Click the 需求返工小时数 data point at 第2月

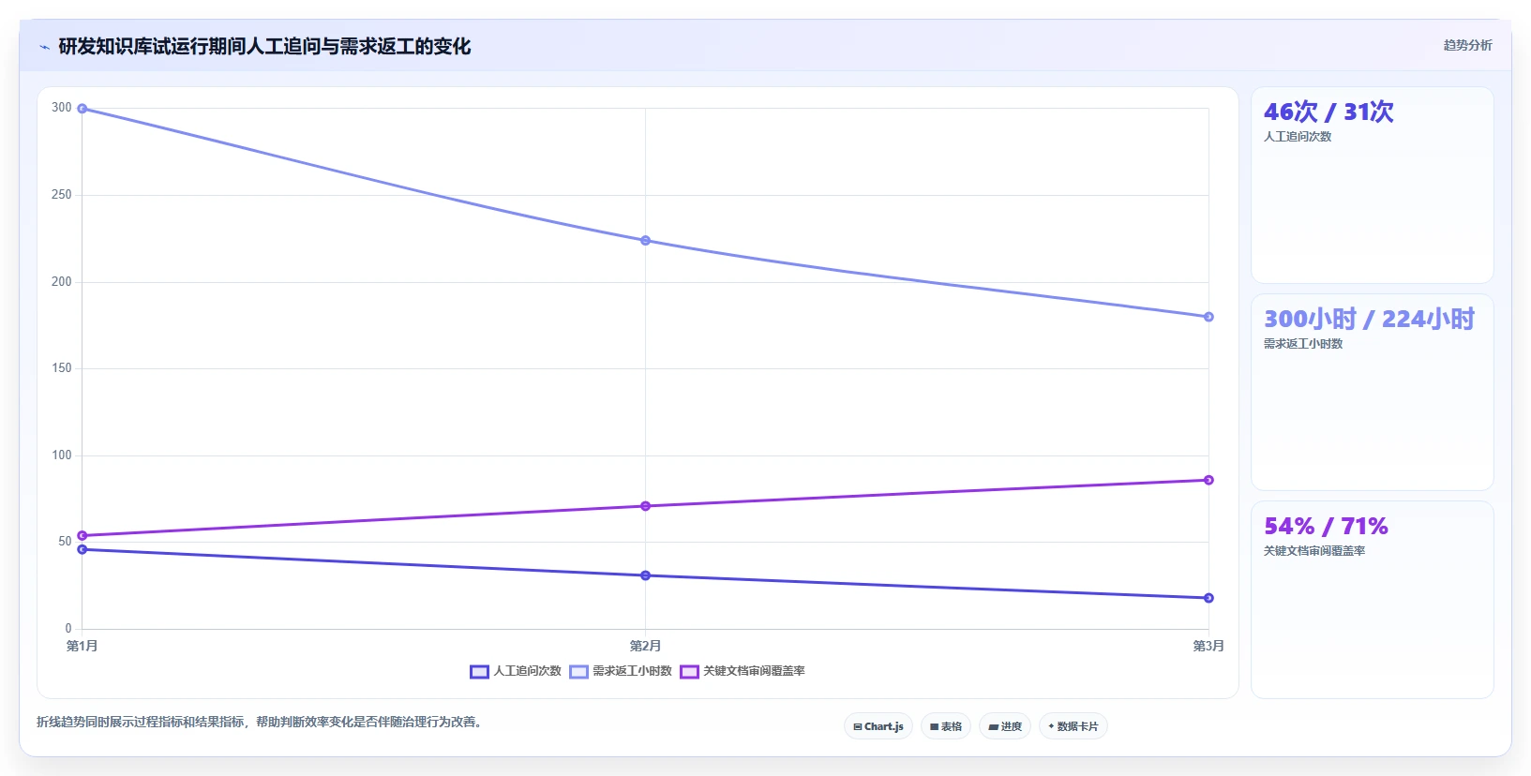[645, 241]
